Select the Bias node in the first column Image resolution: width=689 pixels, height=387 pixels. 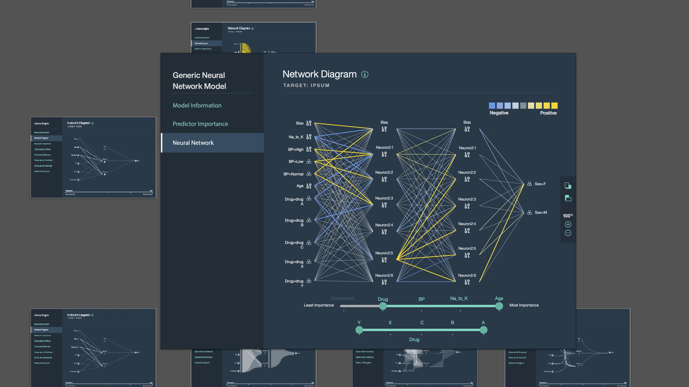(309, 123)
